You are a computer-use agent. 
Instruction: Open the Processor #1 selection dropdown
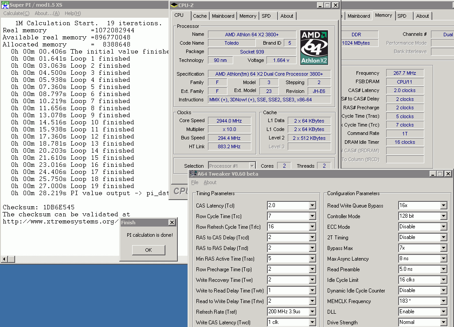pos(252,166)
